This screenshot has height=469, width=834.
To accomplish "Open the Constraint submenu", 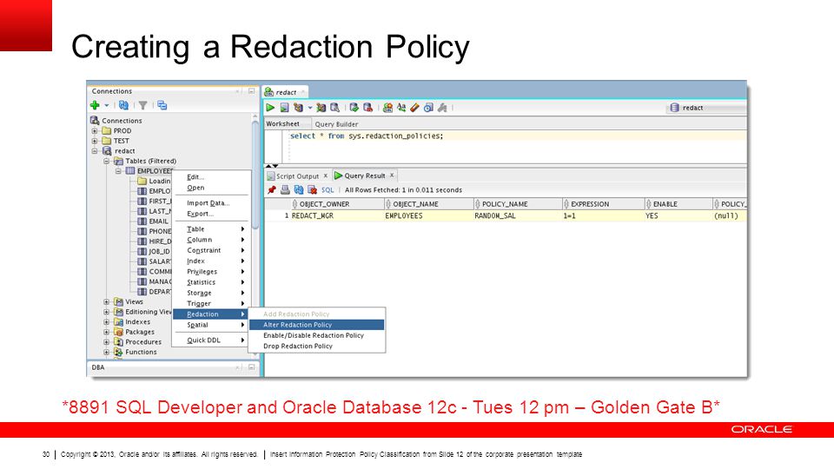I will (x=211, y=250).
